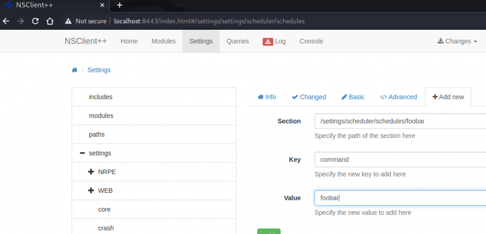Select paths in settings tree

(154, 135)
